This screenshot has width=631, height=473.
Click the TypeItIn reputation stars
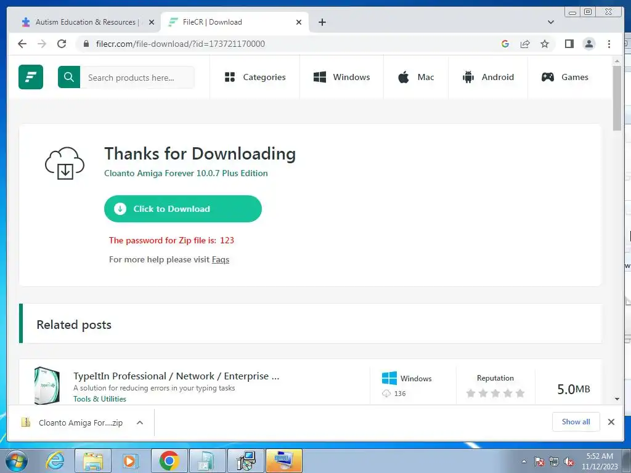click(495, 393)
